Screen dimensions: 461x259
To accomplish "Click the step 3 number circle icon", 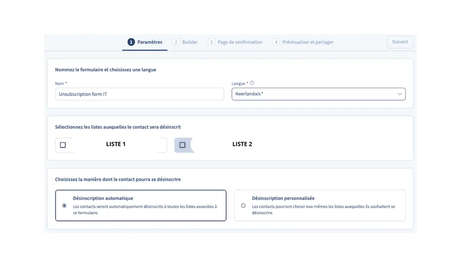I will coord(211,42).
